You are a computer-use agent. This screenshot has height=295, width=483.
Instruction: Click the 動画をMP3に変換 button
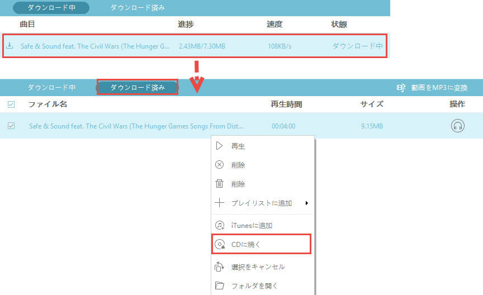(x=432, y=88)
